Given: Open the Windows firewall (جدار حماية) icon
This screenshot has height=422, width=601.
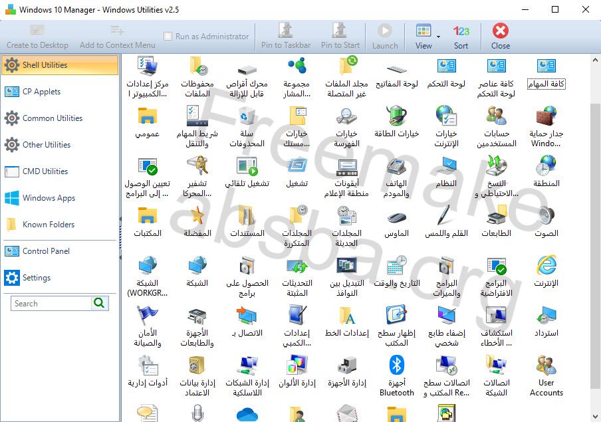Looking at the screenshot, I should [546, 116].
